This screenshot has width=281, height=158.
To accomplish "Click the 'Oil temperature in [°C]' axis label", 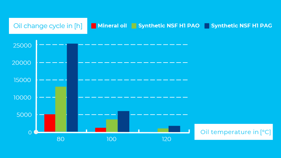I will coord(233,132).
